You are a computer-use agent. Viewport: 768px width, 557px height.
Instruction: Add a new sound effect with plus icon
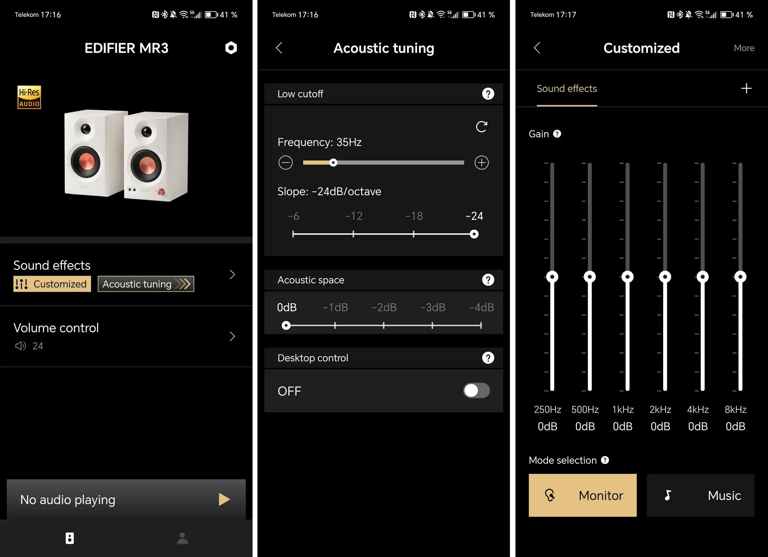pos(746,88)
